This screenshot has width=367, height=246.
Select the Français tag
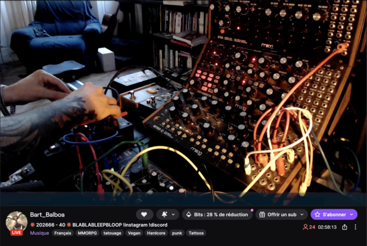(x=62, y=233)
